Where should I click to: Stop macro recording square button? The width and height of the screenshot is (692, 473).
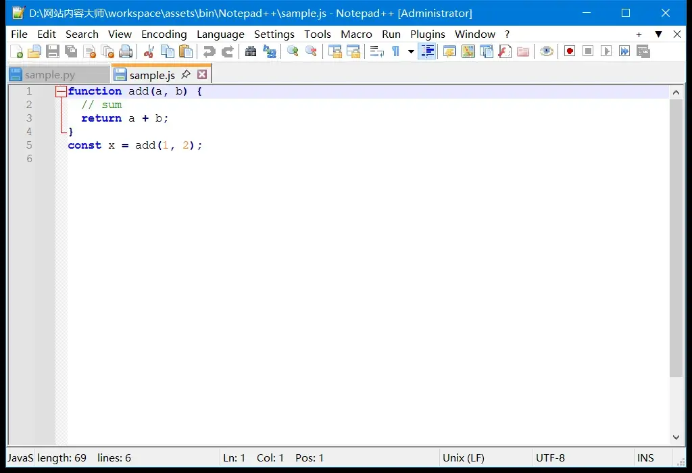pos(588,51)
